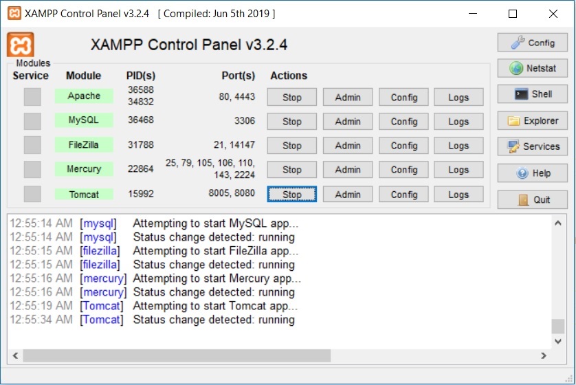Click the horizontal log scrollbar thumb
The height and width of the screenshot is (385, 576).
[x=177, y=355]
